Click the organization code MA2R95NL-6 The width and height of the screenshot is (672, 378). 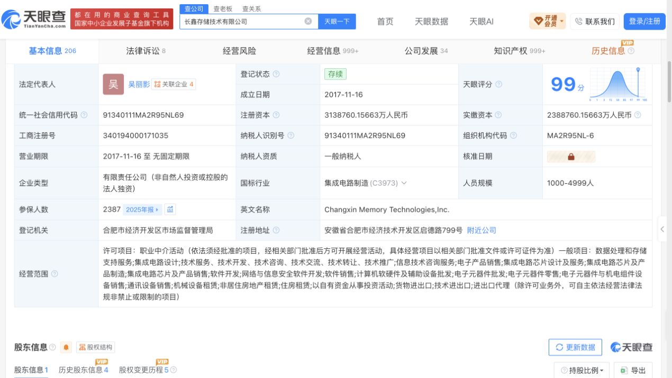point(570,136)
